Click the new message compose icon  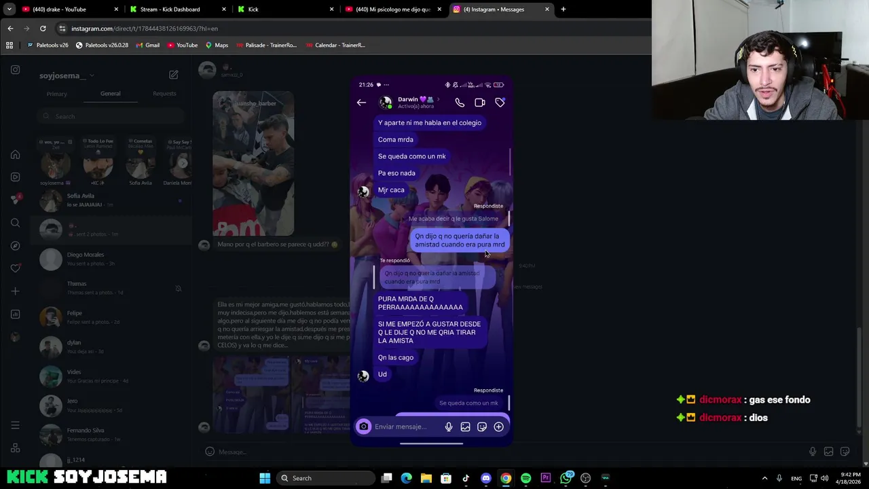point(174,75)
